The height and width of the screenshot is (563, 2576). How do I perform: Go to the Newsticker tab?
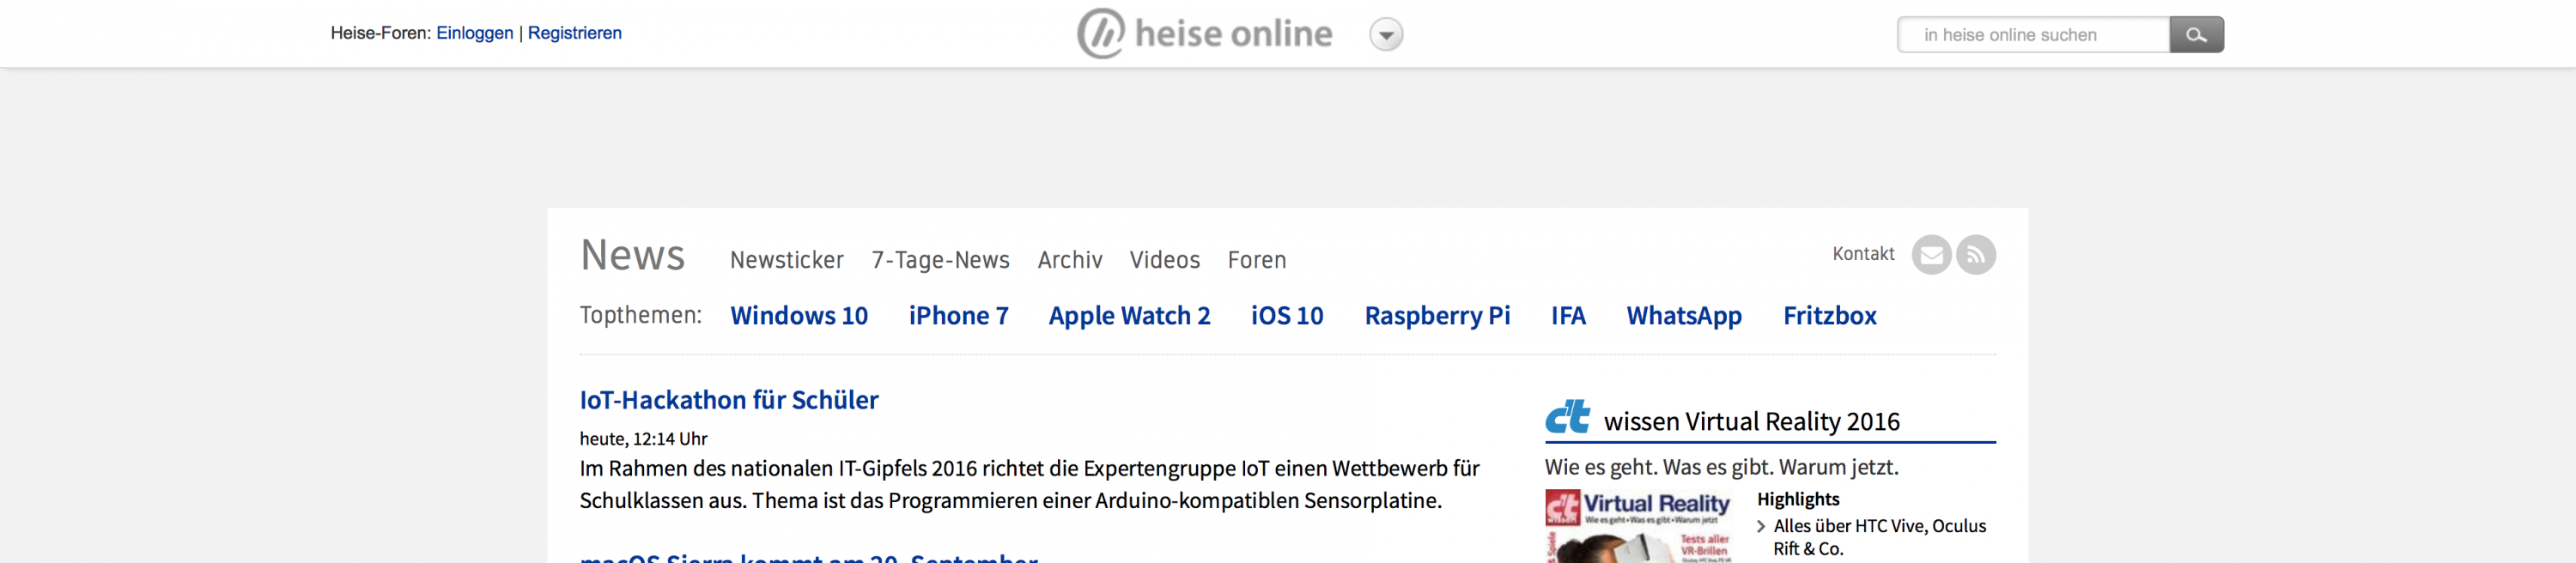[786, 260]
